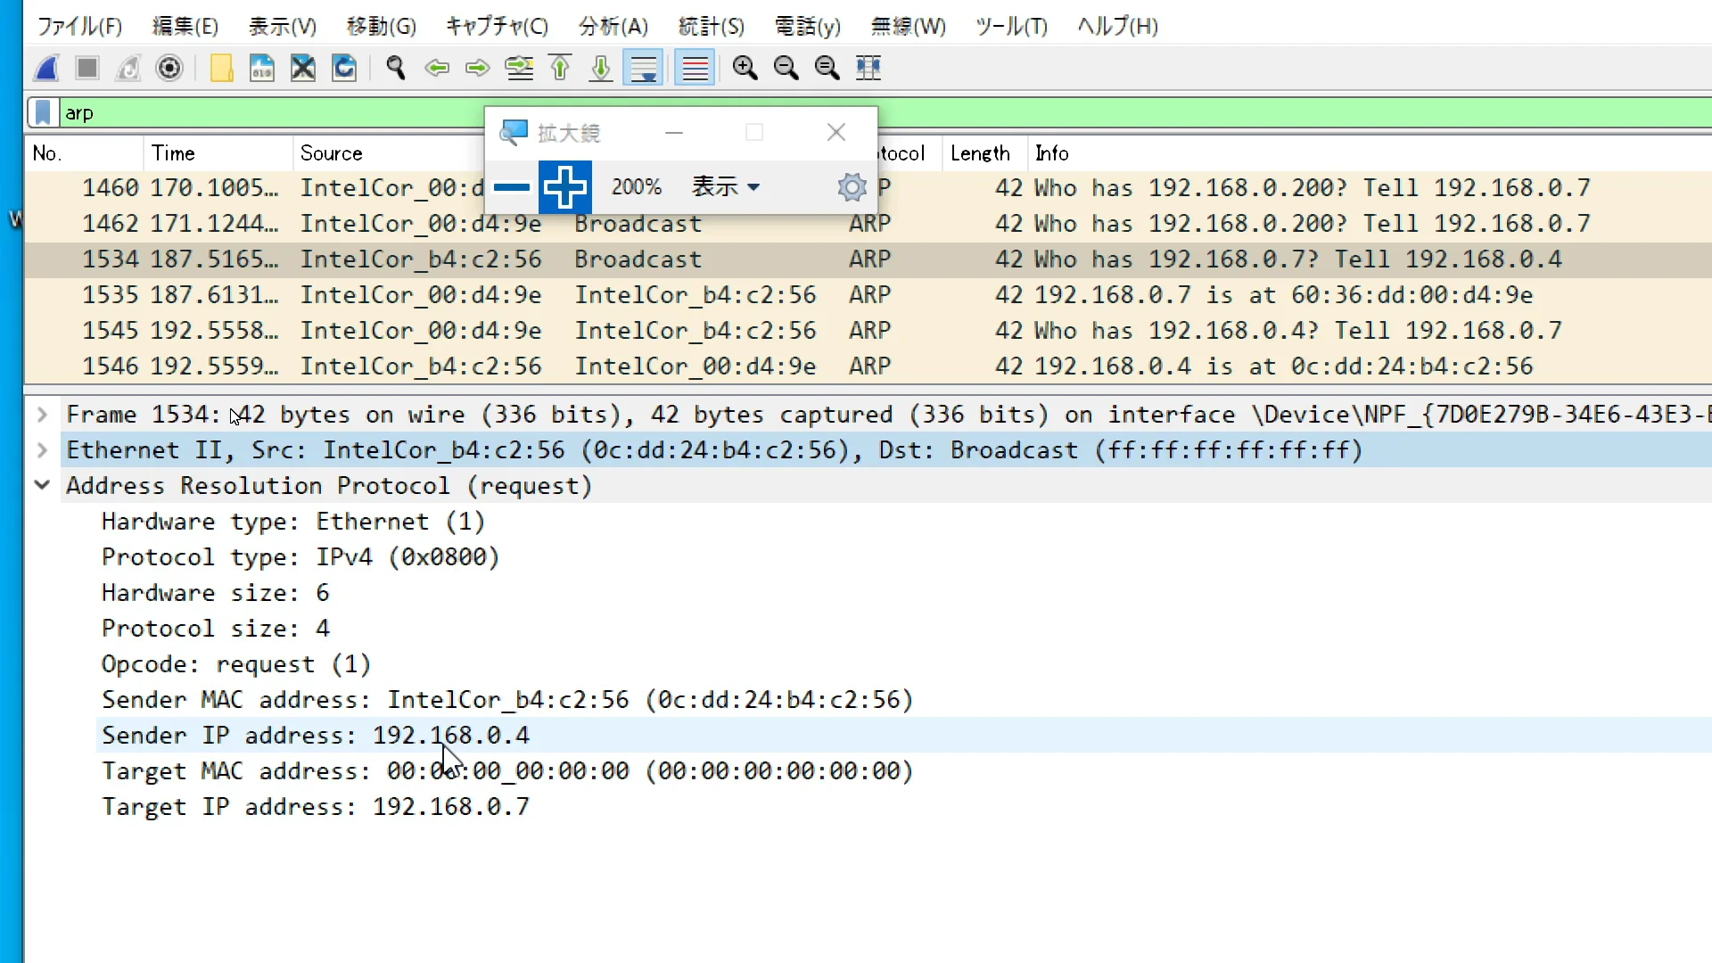Select packet 1535 ARP reply row
This screenshot has height=963, width=1712.
[868, 295]
